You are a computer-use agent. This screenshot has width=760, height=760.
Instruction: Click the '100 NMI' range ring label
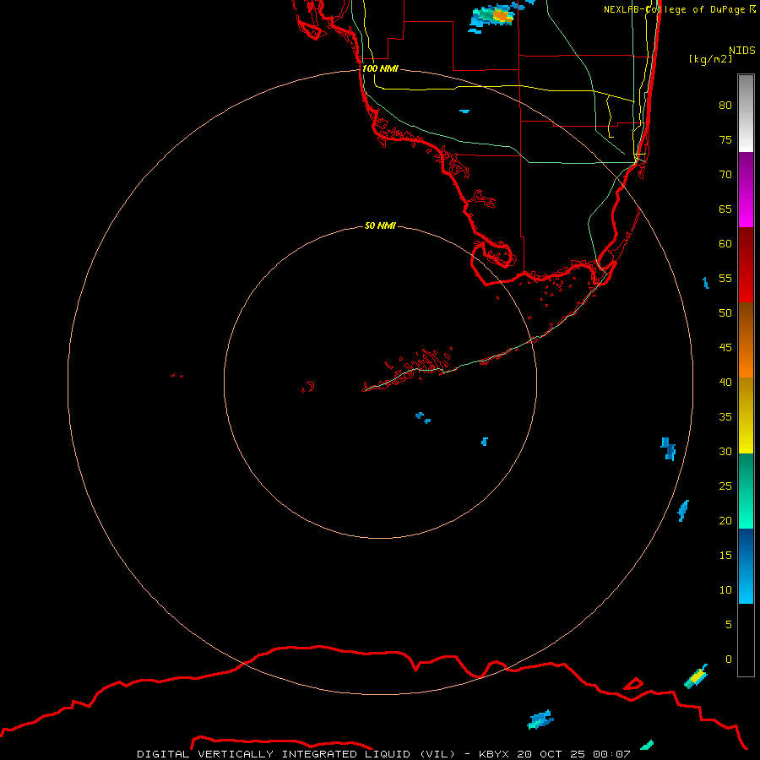pos(380,68)
